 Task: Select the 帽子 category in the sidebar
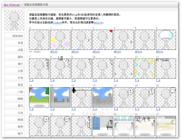click(14, 133)
